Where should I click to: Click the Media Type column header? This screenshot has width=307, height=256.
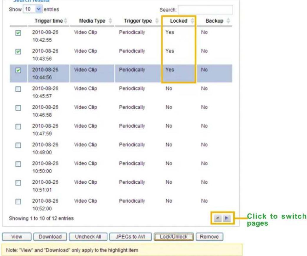coord(92,21)
